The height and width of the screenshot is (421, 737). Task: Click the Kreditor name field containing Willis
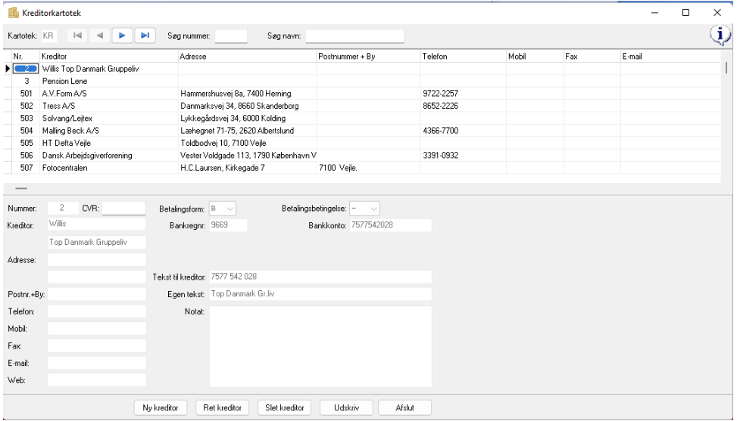click(x=97, y=224)
